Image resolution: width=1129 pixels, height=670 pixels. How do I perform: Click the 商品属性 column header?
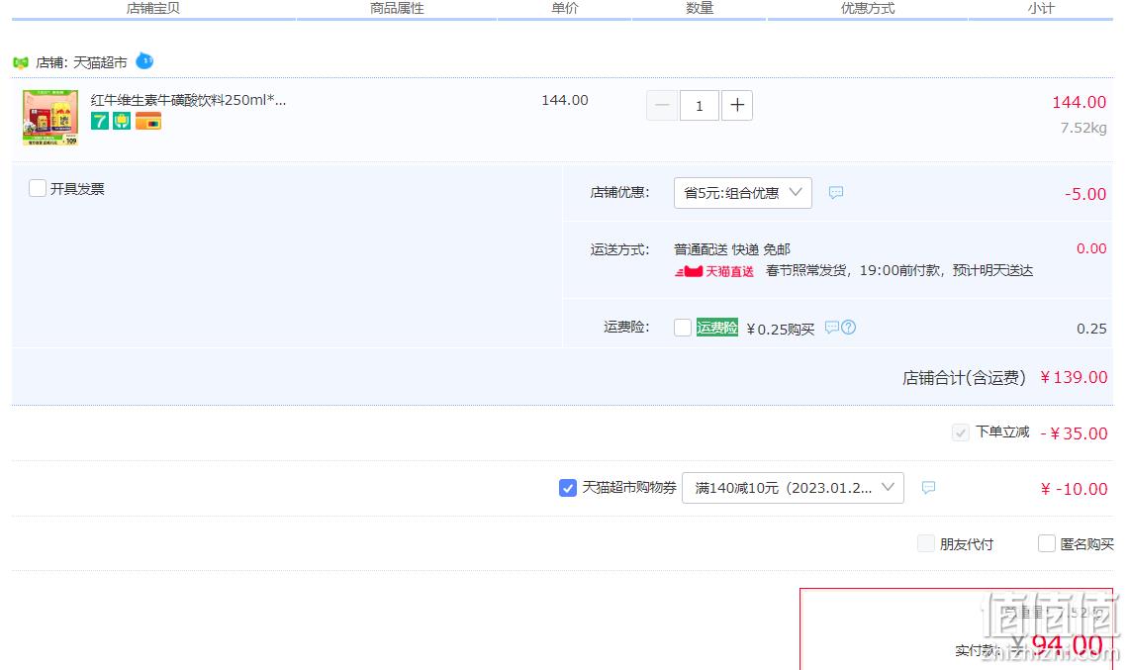397,8
